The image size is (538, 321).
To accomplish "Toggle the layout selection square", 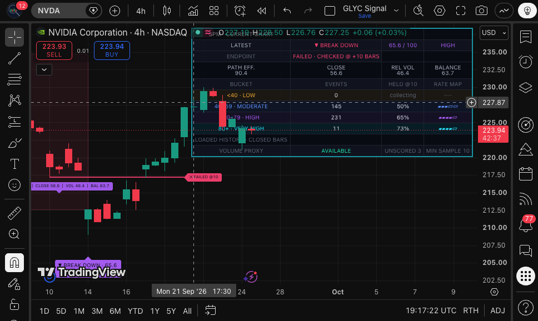I will pos(330,11).
